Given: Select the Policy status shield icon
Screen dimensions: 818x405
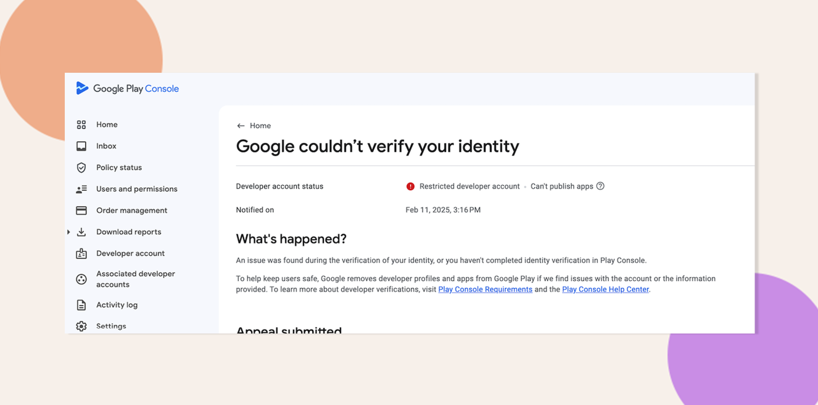Looking at the screenshot, I should [x=81, y=168].
